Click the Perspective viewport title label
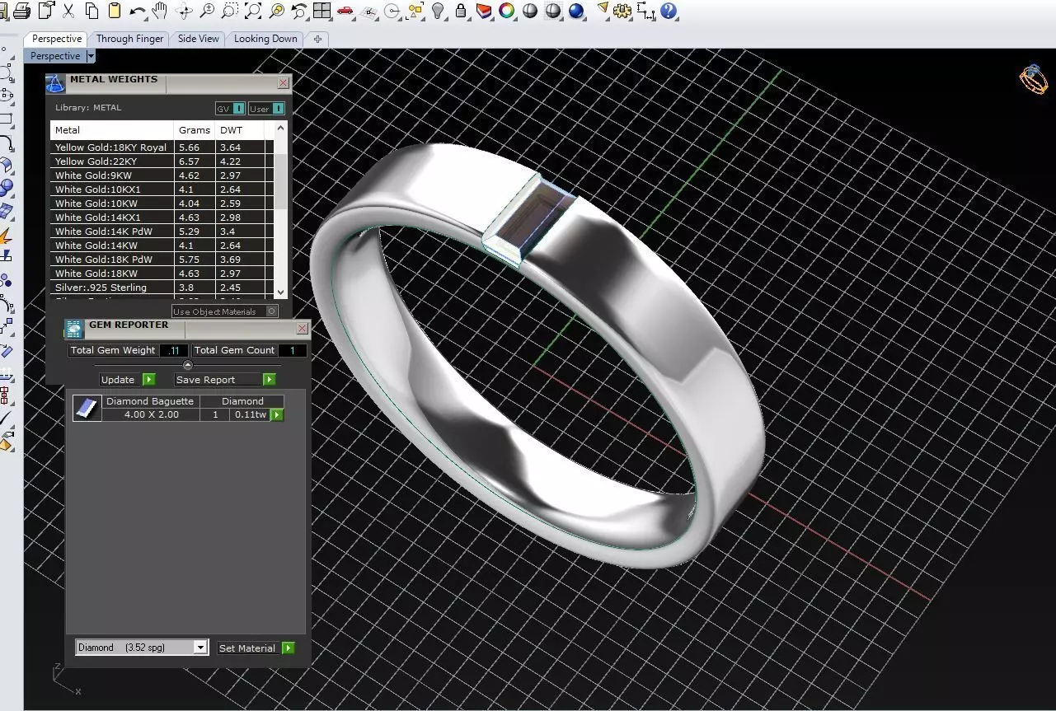Viewport: 1056px width, 711px height. click(x=55, y=56)
